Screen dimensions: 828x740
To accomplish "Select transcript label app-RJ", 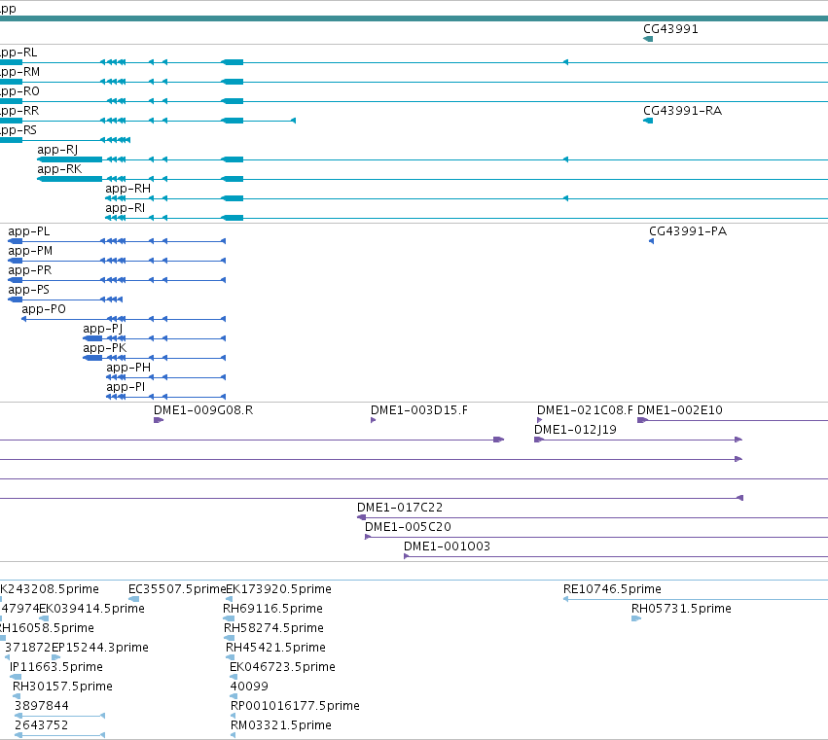I will (57, 150).
